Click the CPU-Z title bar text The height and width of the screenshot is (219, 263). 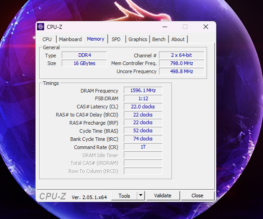coord(54,27)
